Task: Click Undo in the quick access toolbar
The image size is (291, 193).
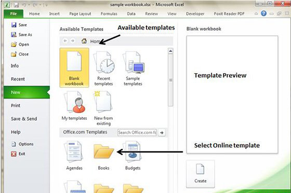Action: [24, 5]
